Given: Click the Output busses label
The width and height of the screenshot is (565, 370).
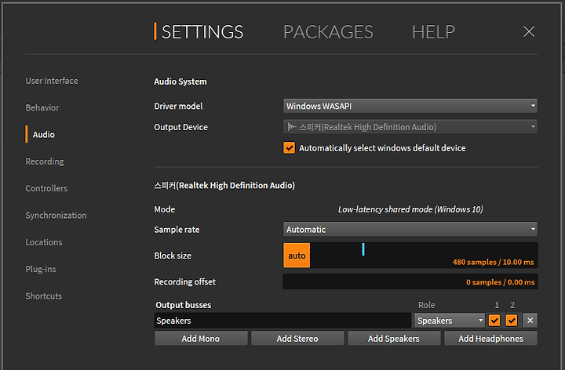Looking at the screenshot, I should (x=183, y=305).
